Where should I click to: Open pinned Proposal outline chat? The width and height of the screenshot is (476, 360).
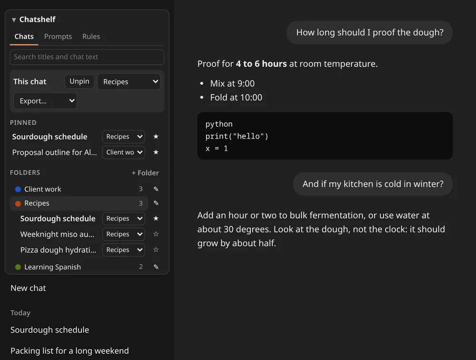tap(54, 152)
